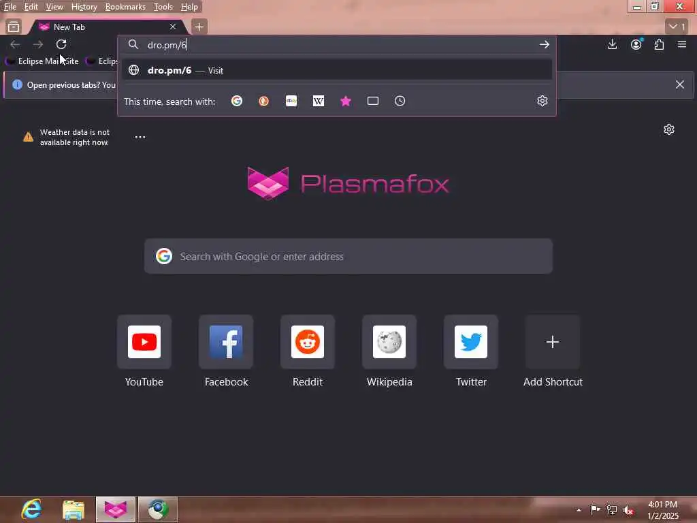This screenshot has width=697, height=523.
Task: Search this time with Wikipedia icon
Action: 319,101
